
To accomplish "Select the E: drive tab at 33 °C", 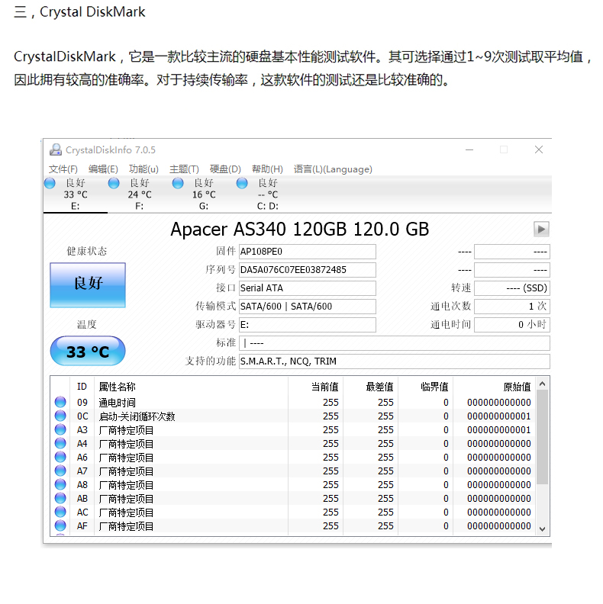I will [x=76, y=194].
